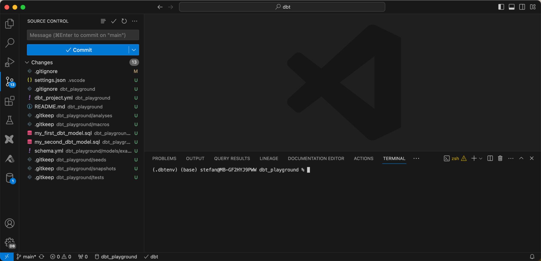Image resolution: width=541 pixels, height=261 pixels.
Task: Click the blue Commit button
Action: (78, 50)
